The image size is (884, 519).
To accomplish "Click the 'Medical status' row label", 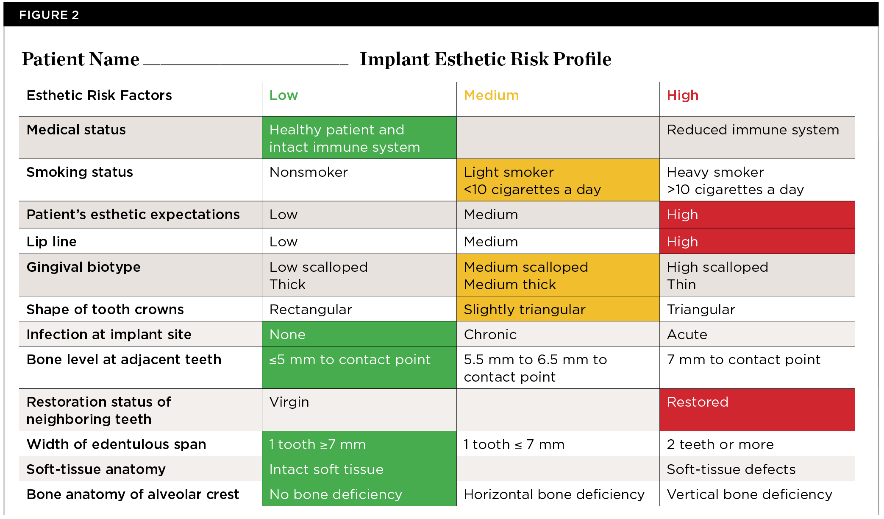I will [x=76, y=130].
